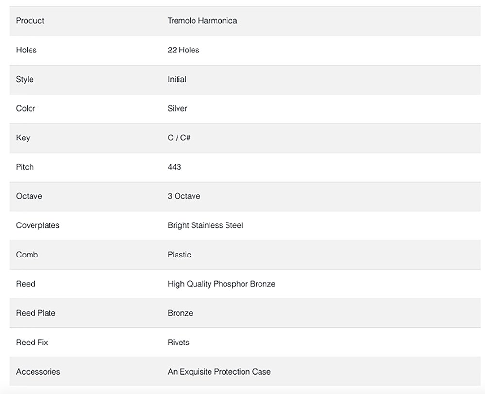Click the "Octave" row label
Image resolution: width=485 pixels, height=394 pixels.
[x=29, y=196]
